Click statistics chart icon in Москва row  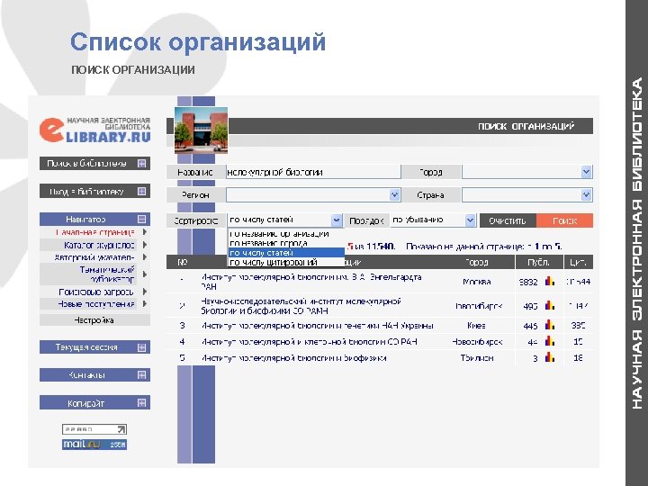coord(550,281)
